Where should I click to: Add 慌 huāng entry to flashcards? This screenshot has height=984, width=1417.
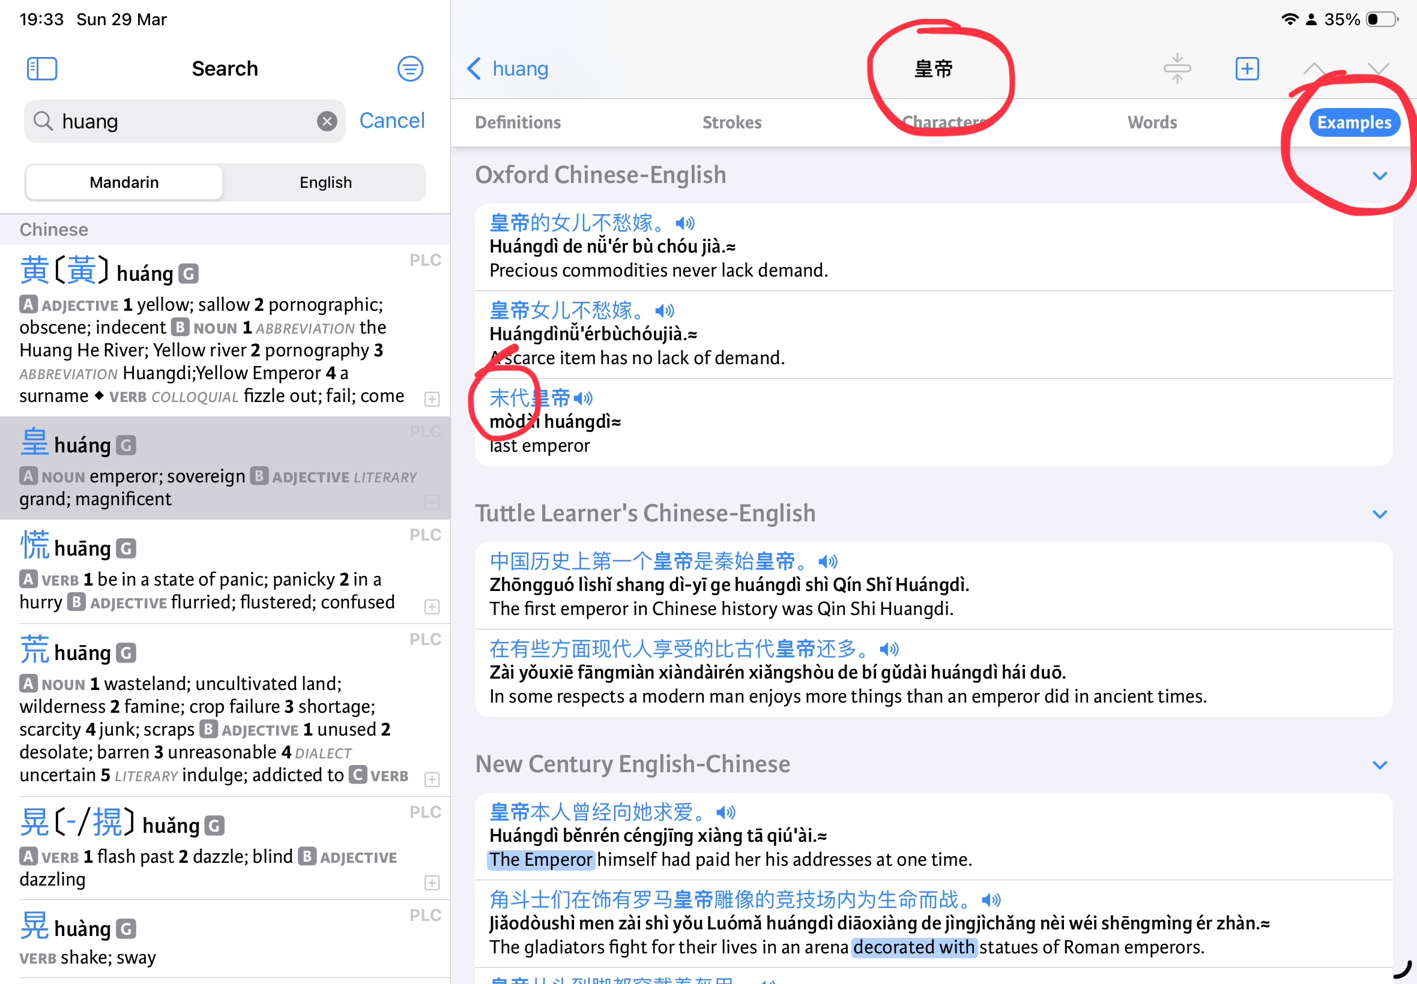coord(432,607)
